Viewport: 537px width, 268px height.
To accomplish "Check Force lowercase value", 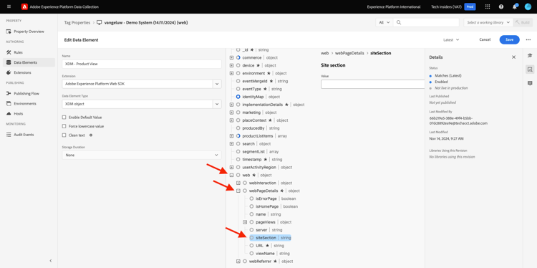I will [x=64, y=126].
